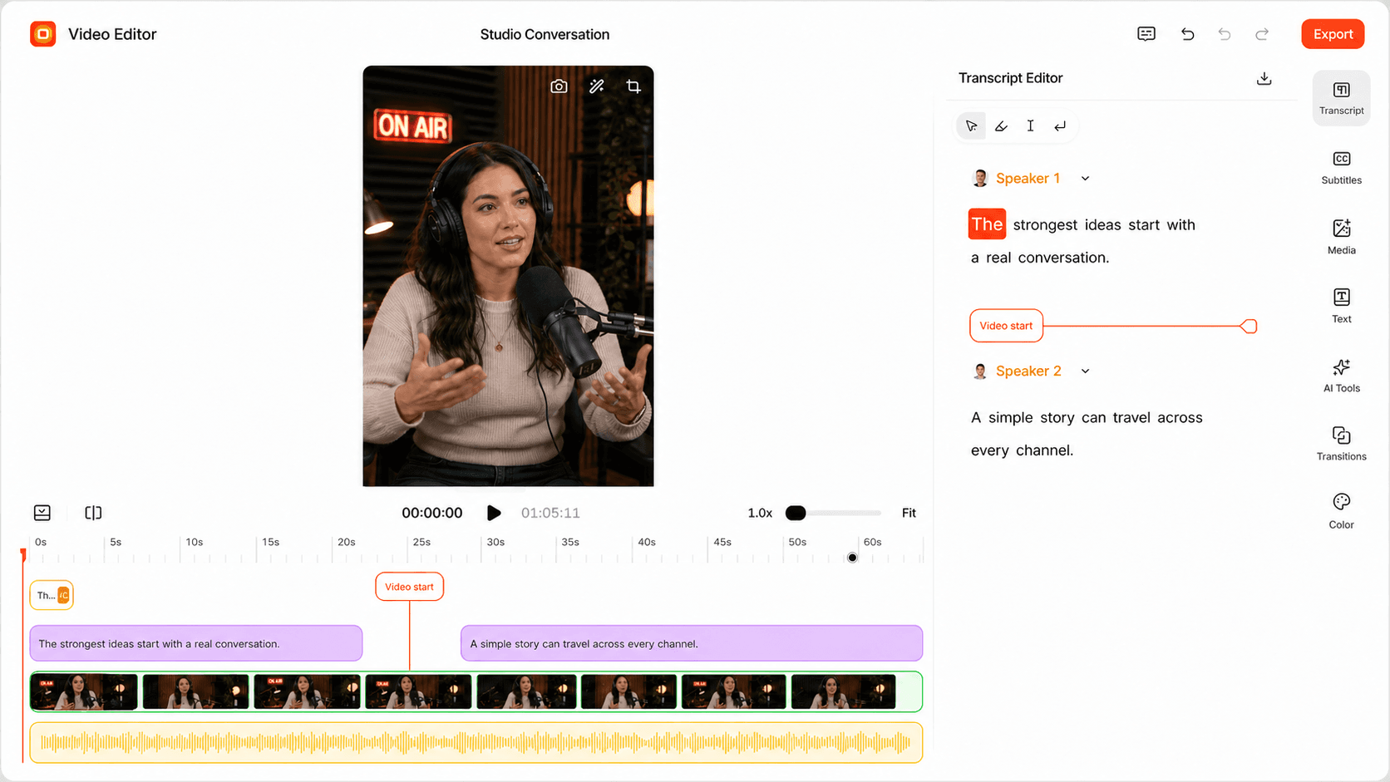Click the Export button
The width and height of the screenshot is (1390, 782).
point(1333,34)
